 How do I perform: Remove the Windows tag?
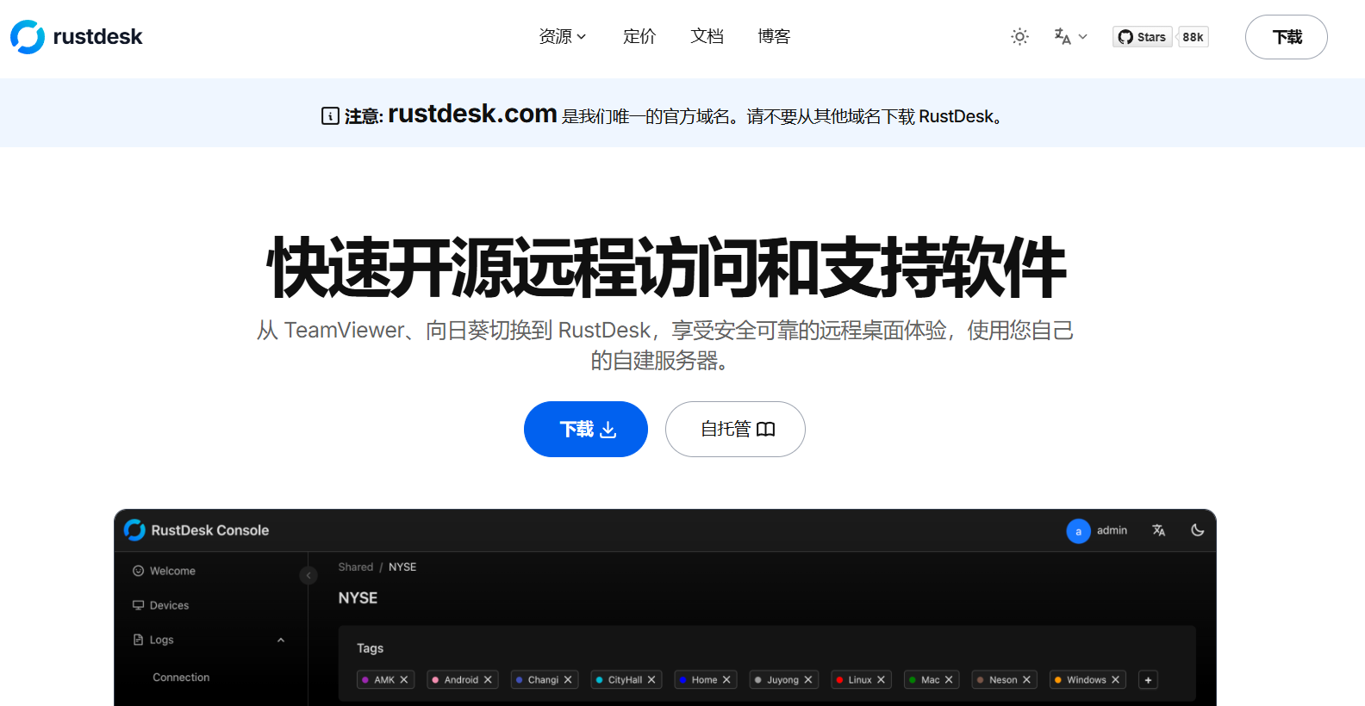[x=1115, y=680]
